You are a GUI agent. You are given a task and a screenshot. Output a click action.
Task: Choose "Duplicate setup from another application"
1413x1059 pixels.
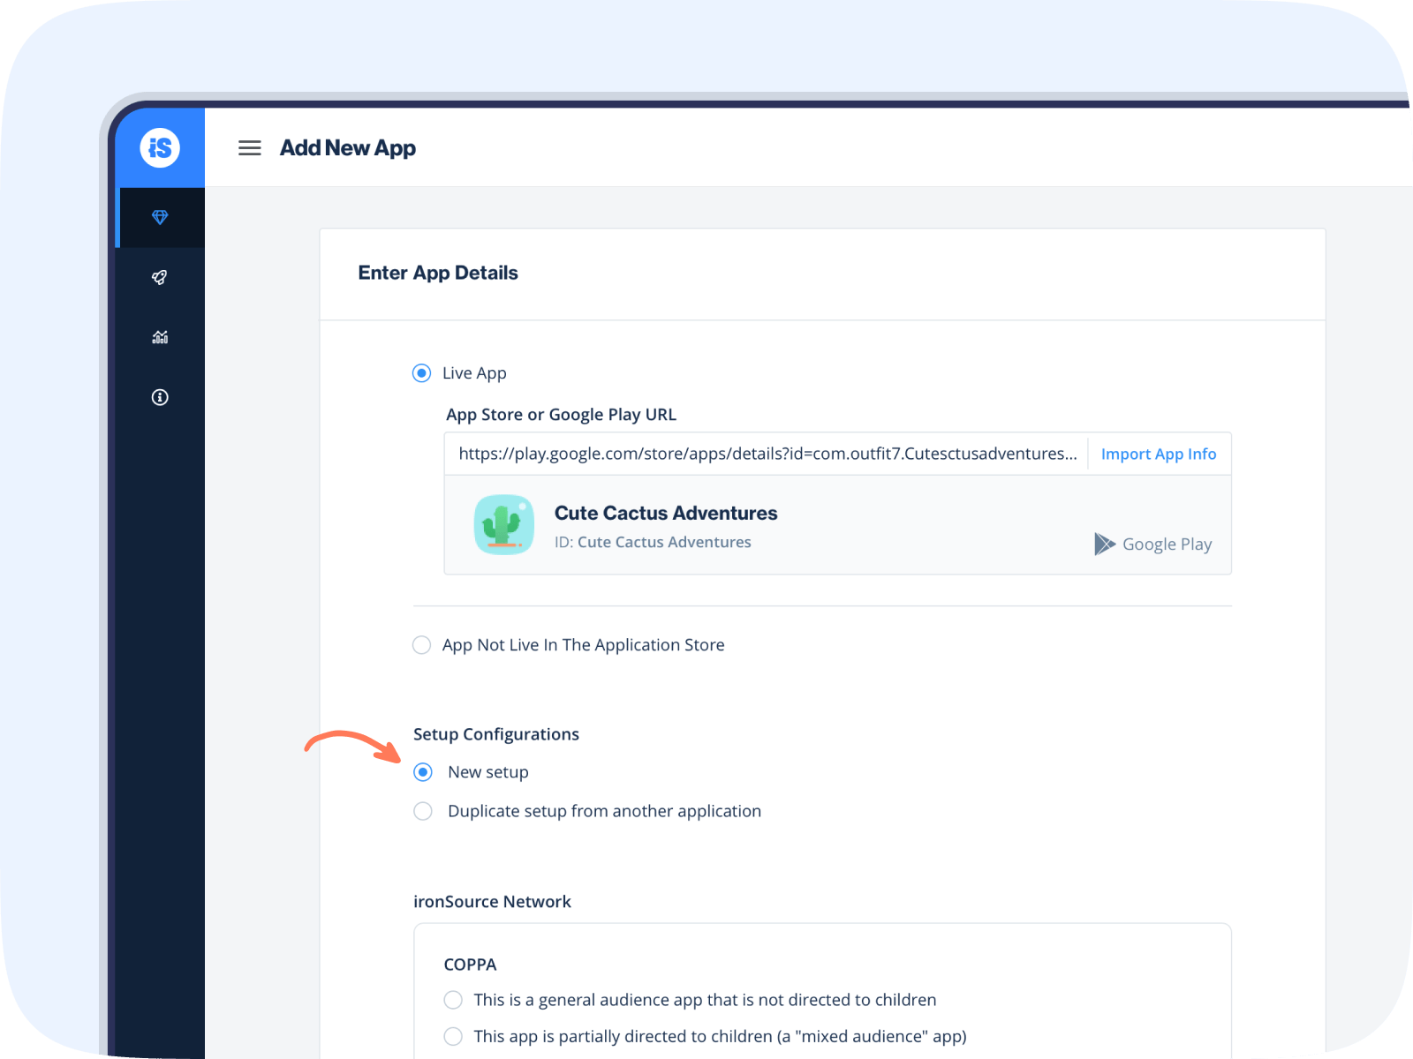point(423,810)
